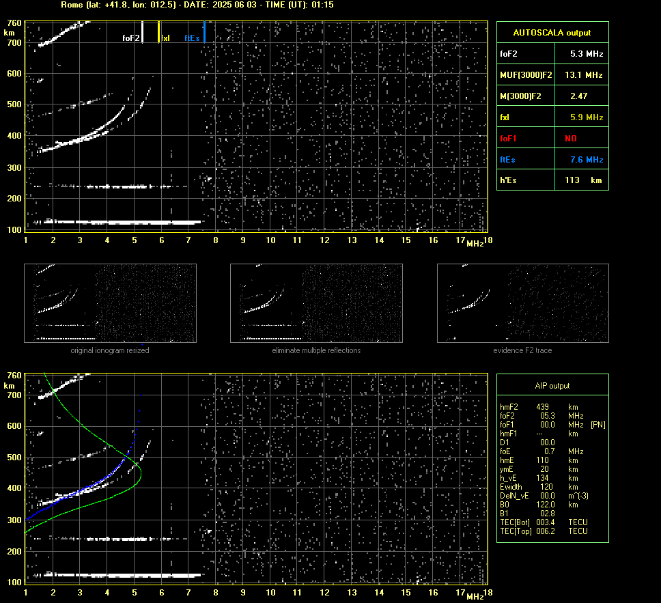Select the "122.0" B0 value

[x=546, y=505]
